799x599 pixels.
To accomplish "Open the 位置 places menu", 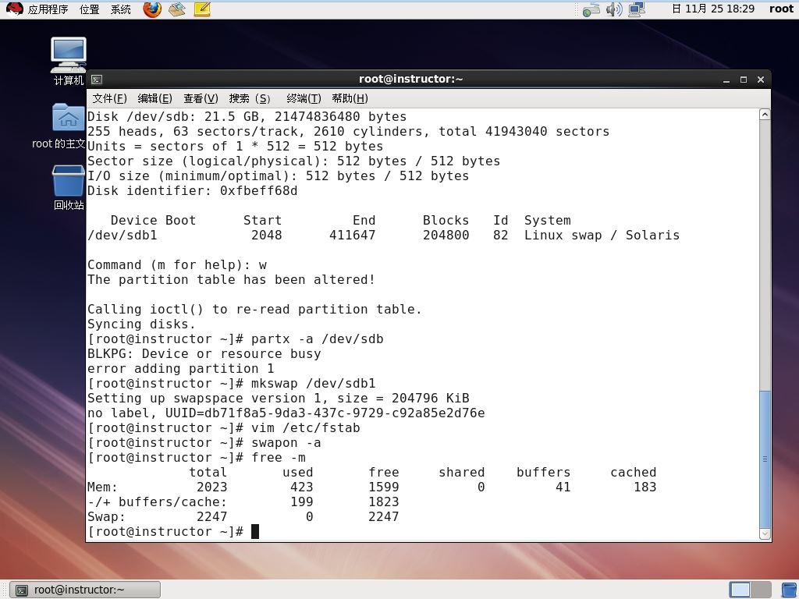I will tap(89, 9).
